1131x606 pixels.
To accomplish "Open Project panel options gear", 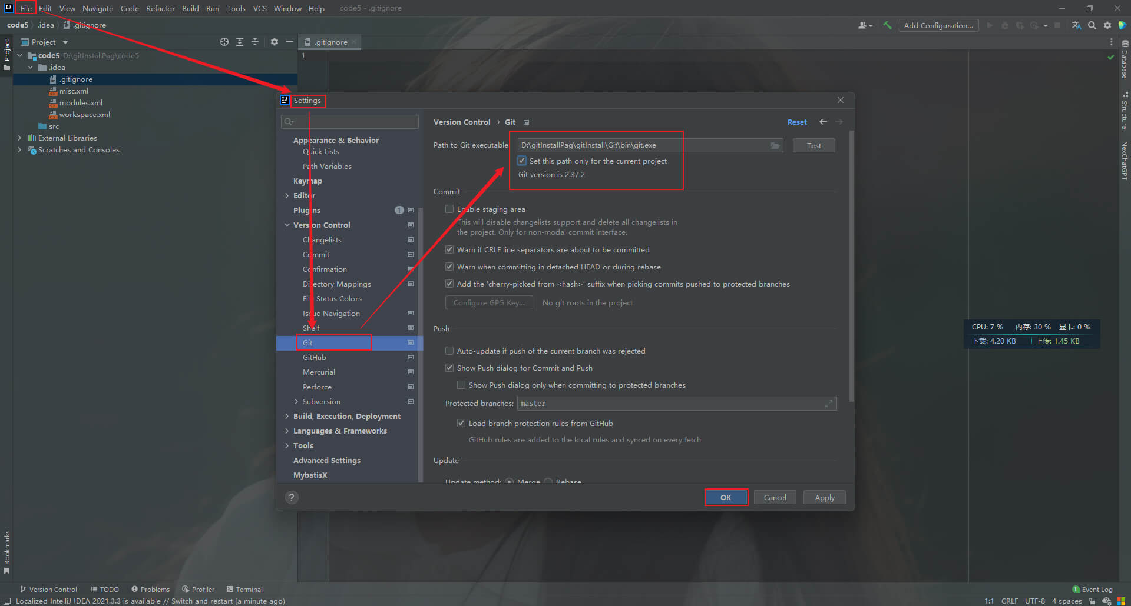I will coord(274,42).
